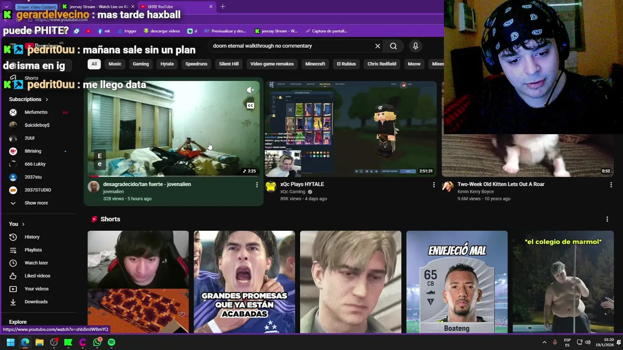Viewport: 623px width, 350px height.
Task: Open 2037STUDIO subscription channel
Action: (x=37, y=190)
